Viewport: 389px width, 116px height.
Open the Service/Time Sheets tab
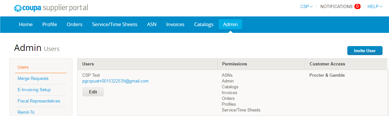[x=115, y=24]
